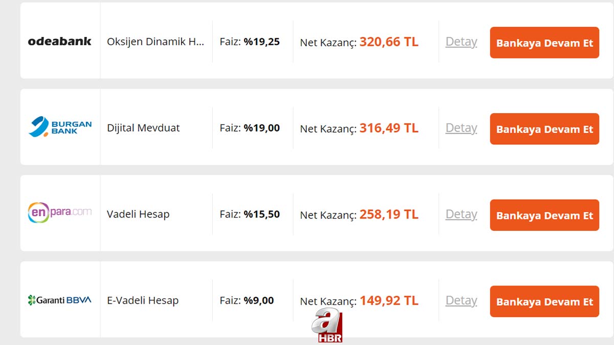614x345 pixels.
Task: Click the %19,00 interest rate
Action: [261, 128]
